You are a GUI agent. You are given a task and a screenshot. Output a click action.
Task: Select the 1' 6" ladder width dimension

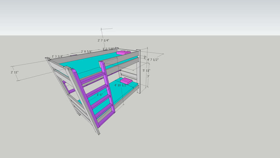click(100, 95)
